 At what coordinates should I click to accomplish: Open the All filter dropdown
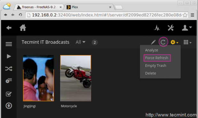point(80,42)
